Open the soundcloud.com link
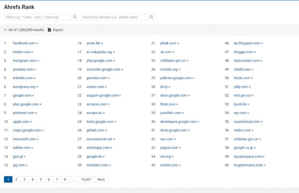The height and width of the screenshot is (193, 299). pos(247,122)
